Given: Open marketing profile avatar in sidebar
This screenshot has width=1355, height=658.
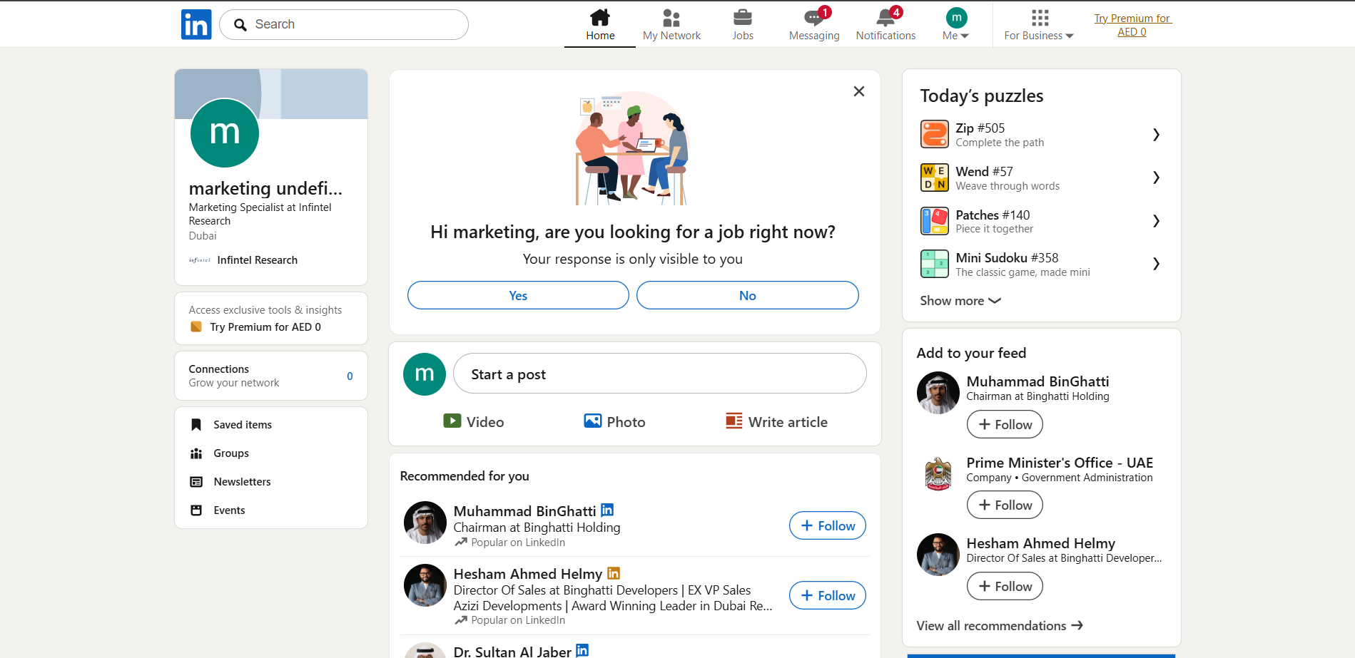Looking at the screenshot, I should (x=225, y=133).
